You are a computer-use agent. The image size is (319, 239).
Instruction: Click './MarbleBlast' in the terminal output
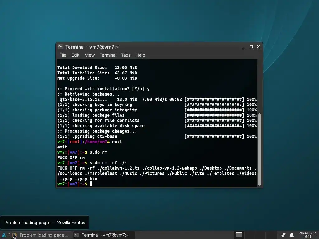[101, 173]
